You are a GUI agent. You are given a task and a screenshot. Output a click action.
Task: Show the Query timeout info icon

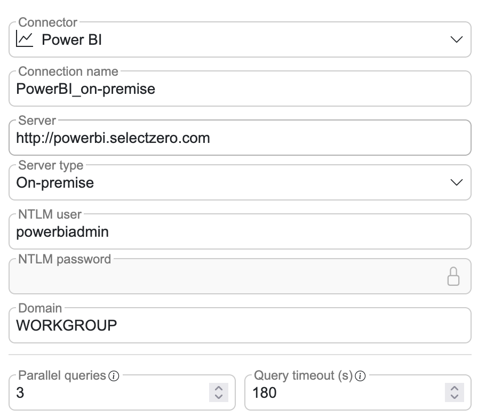click(x=360, y=376)
